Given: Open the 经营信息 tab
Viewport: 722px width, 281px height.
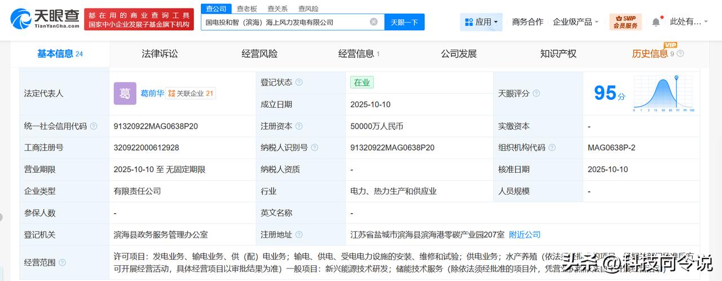Looking at the screenshot, I should [359, 54].
